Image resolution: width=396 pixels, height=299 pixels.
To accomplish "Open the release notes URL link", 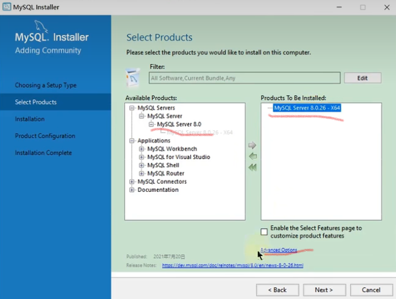I will pos(232,265).
